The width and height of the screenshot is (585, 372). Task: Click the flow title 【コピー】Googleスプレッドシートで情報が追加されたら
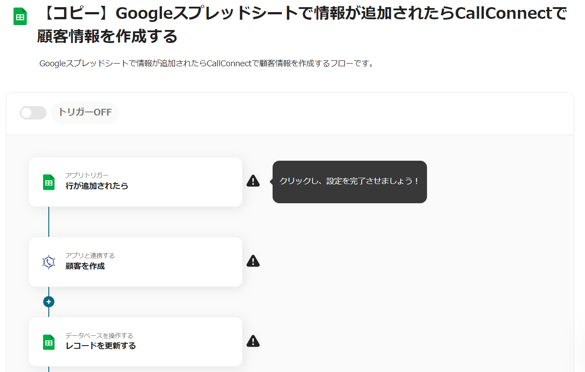coord(302,25)
